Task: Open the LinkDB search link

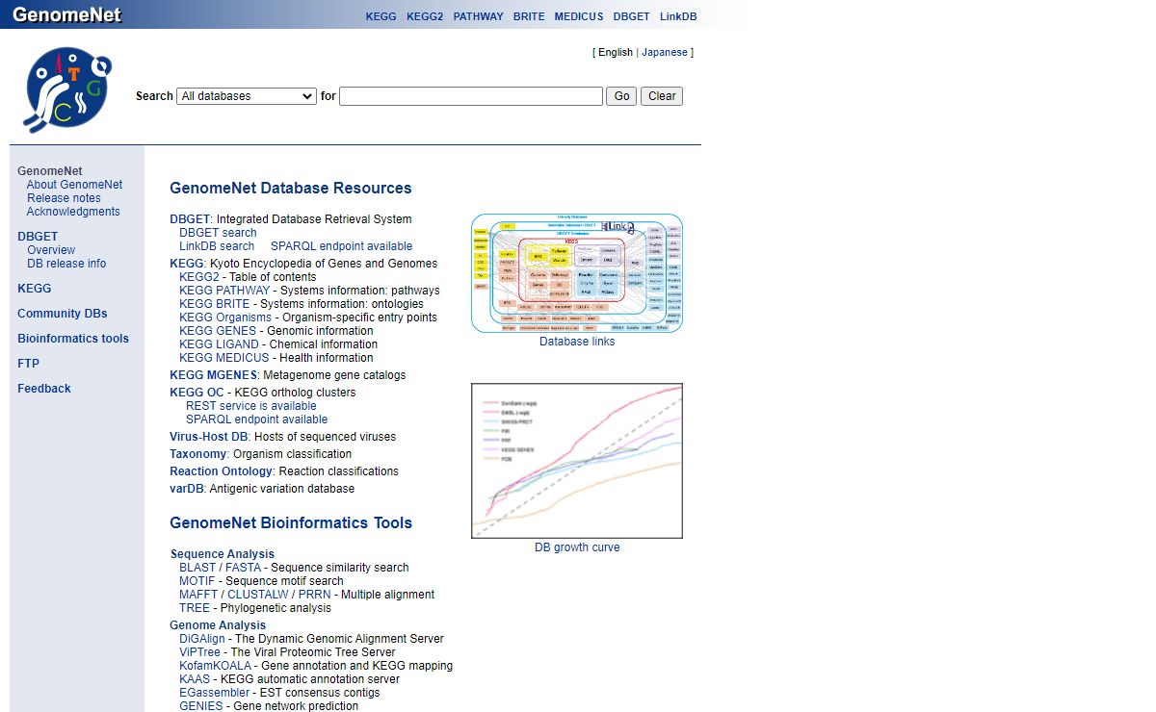Action: pos(217,246)
